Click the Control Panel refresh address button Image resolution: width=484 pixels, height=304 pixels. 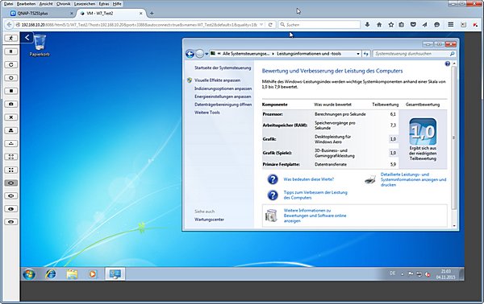tap(365, 54)
